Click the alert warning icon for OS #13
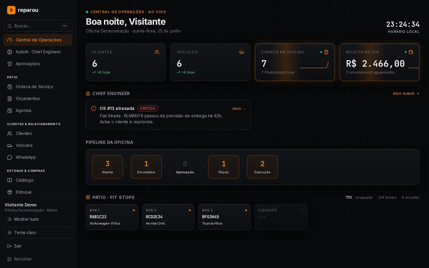429x268 pixels. click(x=94, y=108)
